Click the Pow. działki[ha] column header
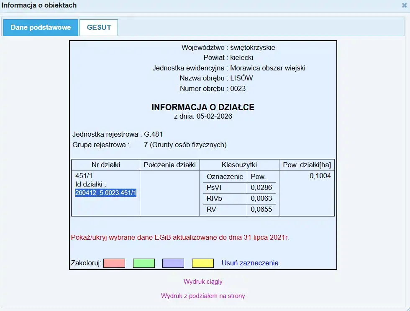The image size is (410, 311). pyautogui.click(x=307, y=165)
